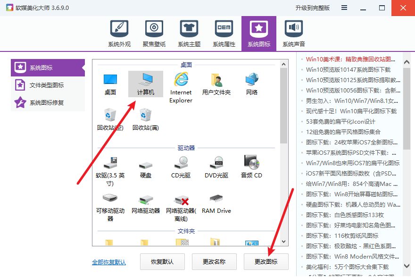Select the 网络 network icon
This screenshot has height=277, width=415.
(252, 84)
